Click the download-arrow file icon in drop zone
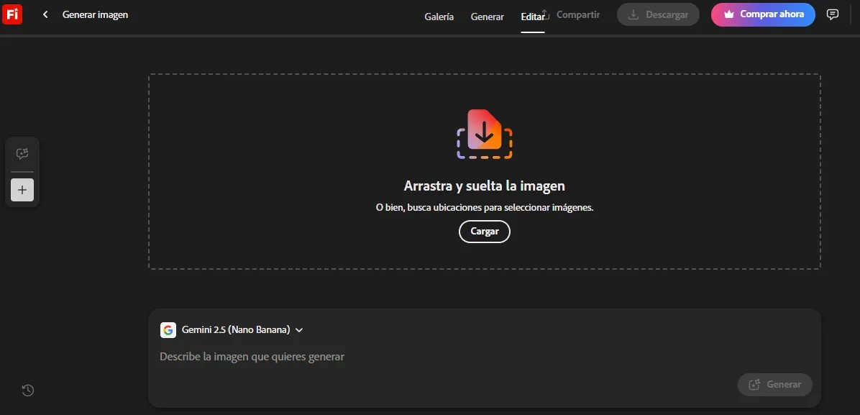 (485, 134)
